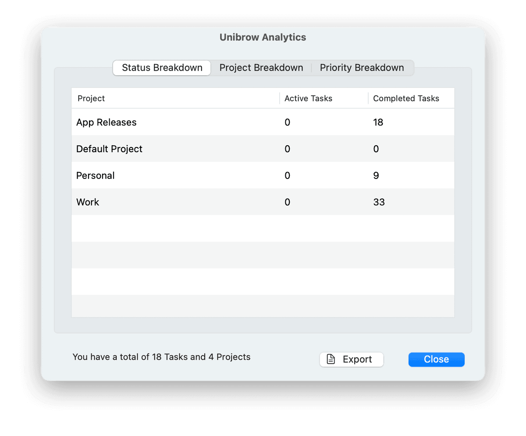Select the Priority Breakdown tab
Image resolution: width=526 pixels, height=436 pixels.
point(362,68)
